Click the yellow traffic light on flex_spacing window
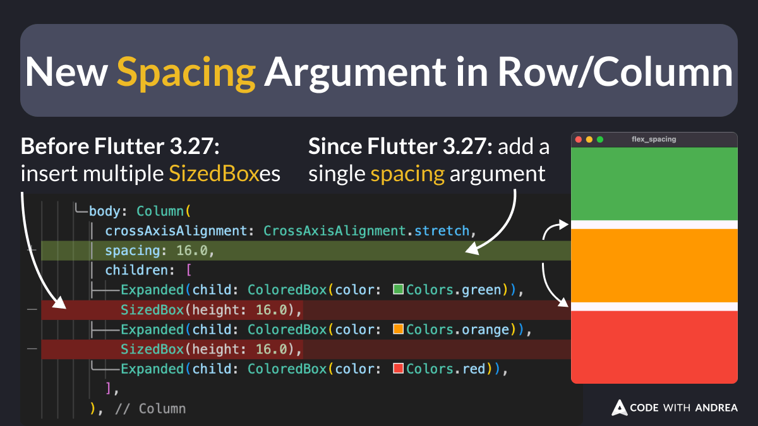758x426 pixels. point(589,139)
